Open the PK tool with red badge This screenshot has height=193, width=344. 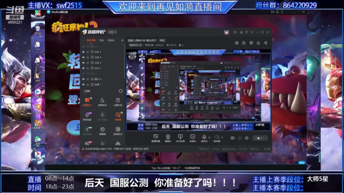coord(88,143)
